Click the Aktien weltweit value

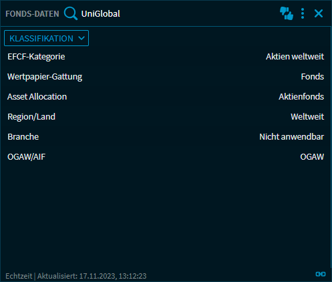295,57
